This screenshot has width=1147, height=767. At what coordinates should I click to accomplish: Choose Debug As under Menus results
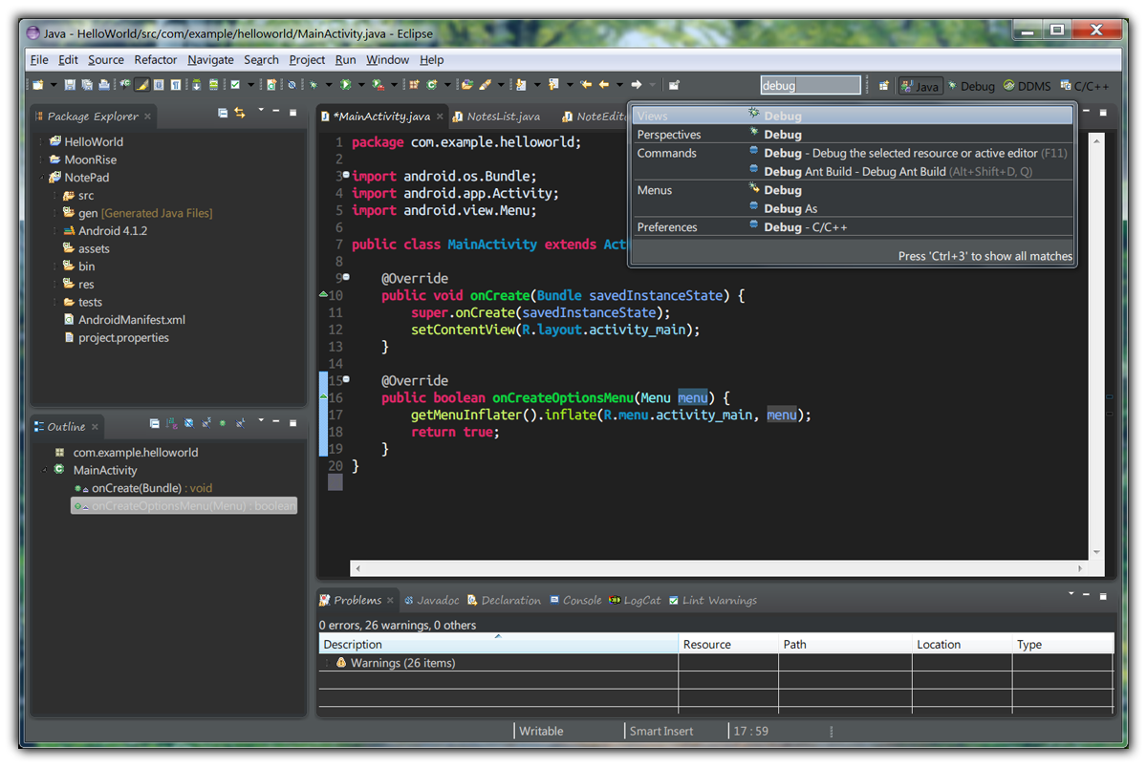pyautogui.click(x=790, y=208)
